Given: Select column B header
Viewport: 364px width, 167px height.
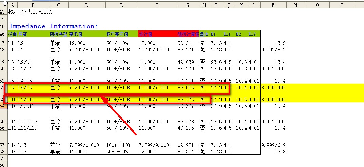Looking at the screenshot, I should click(x=33, y=5).
